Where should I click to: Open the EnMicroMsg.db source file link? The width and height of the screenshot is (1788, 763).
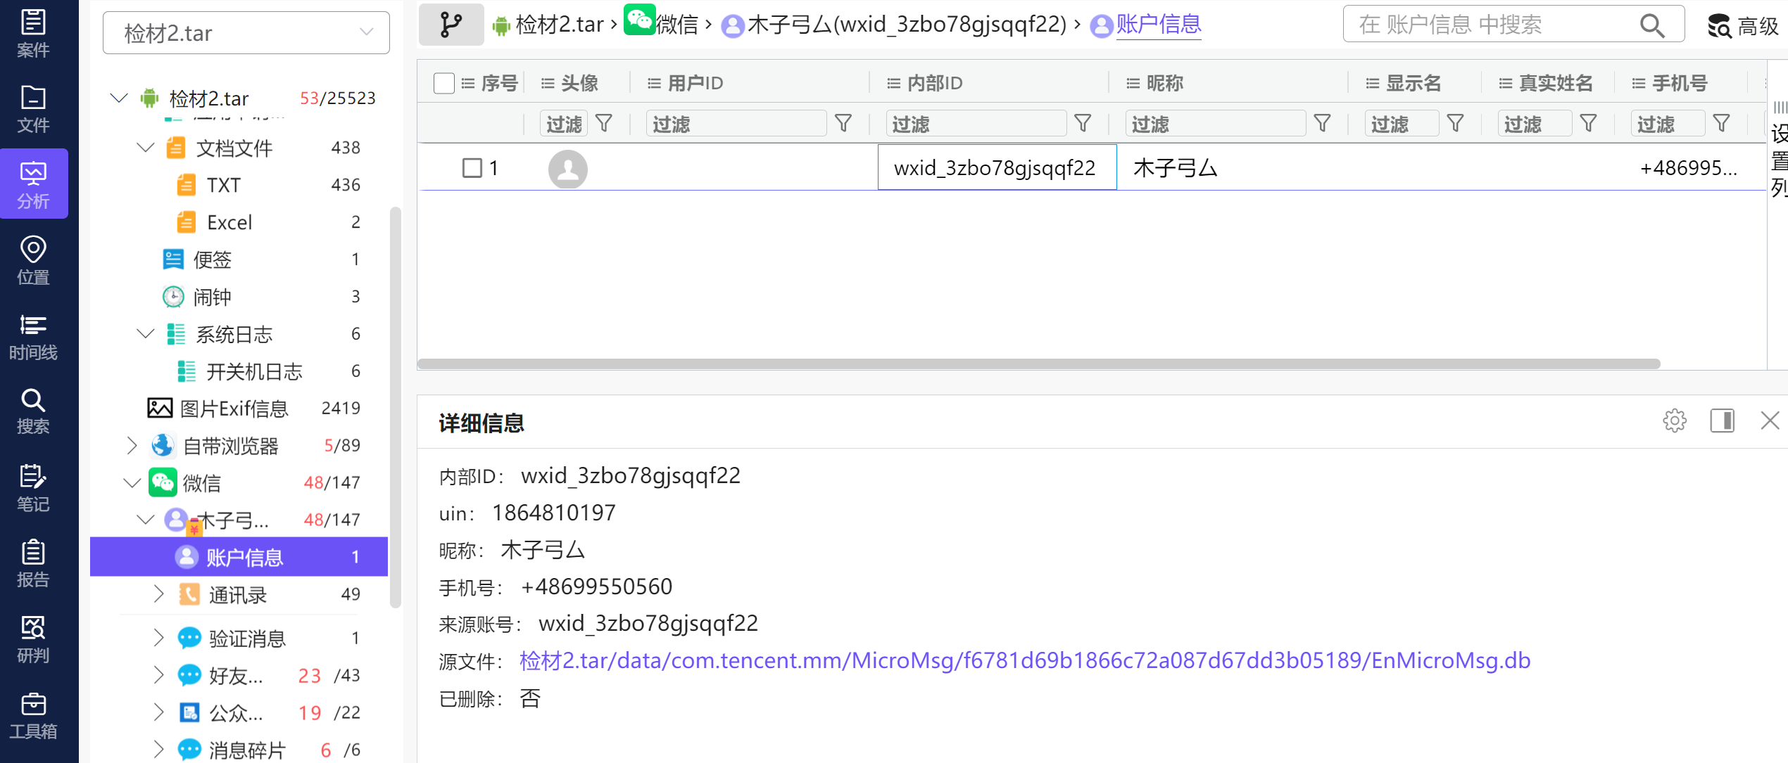pyautogui.click(x=1024, y=660)
